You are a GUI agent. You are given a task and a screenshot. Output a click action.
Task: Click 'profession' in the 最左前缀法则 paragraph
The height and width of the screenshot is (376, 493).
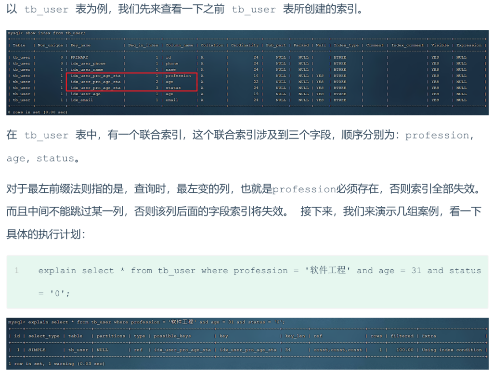(304, 189)
